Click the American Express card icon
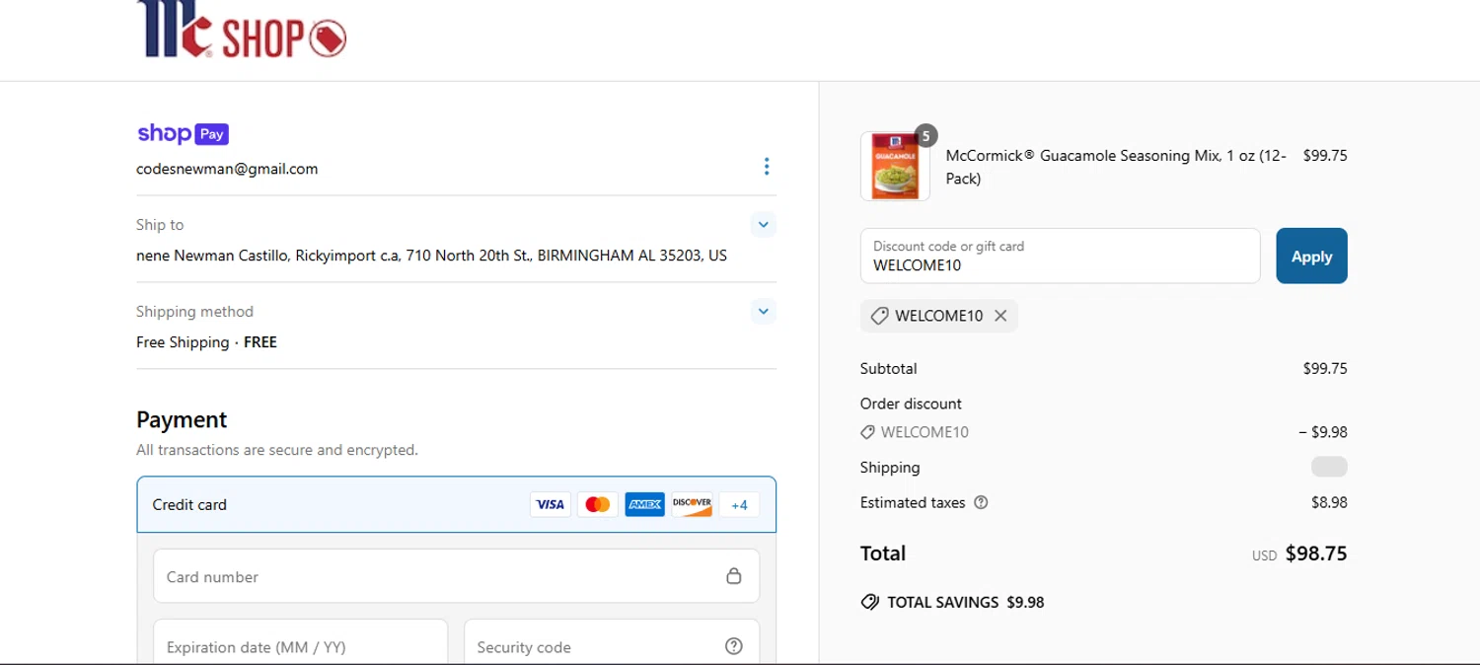The height and width of the screenshot is (665, 1480). [644, 504]
